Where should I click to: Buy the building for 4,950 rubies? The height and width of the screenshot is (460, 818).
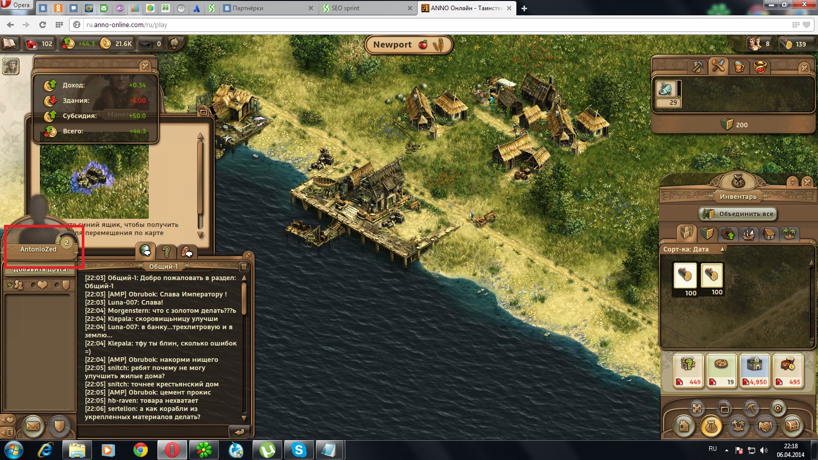point(755,371)
